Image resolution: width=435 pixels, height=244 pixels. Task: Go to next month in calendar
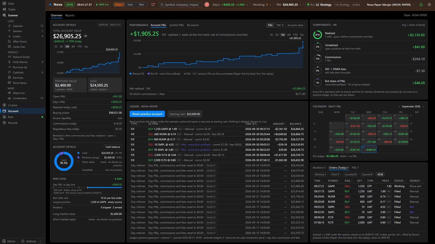423,107
